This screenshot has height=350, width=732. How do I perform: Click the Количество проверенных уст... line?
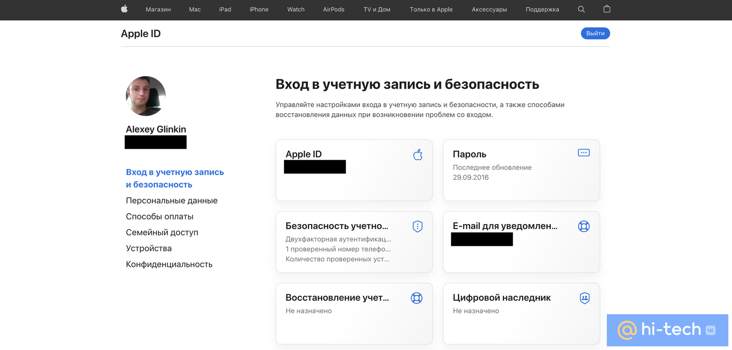point(338,259)
